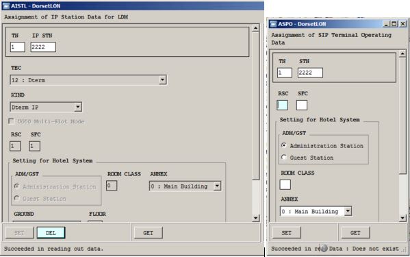Open the TEC dropdown showing 12 : Dterm
Image resolution: width=410 pixels, height=257 pixels.
[162, 79]
